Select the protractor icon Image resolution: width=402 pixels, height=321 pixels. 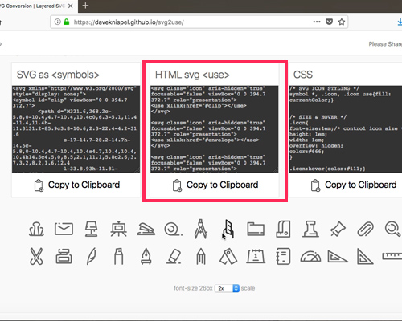(x=310, y=256)
